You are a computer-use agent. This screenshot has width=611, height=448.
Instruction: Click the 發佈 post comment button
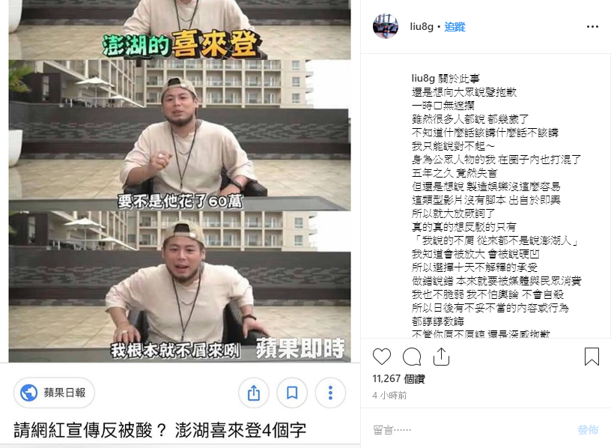tap(588, 430)
